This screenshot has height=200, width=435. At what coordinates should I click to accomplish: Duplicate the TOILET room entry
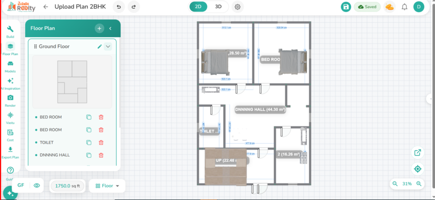click(x=89, y=142)
